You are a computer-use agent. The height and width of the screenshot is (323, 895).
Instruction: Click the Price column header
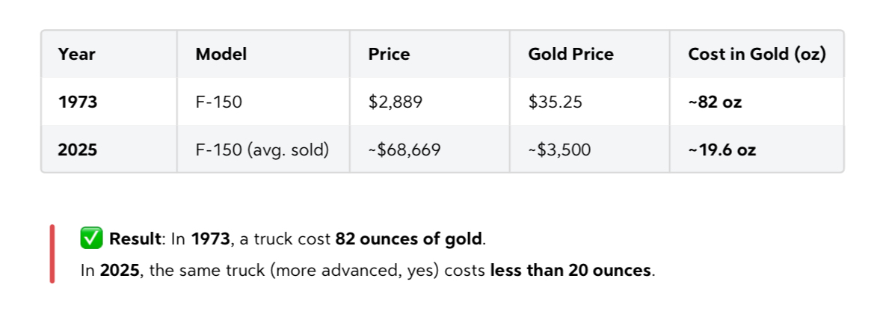(x=389, y=55)
